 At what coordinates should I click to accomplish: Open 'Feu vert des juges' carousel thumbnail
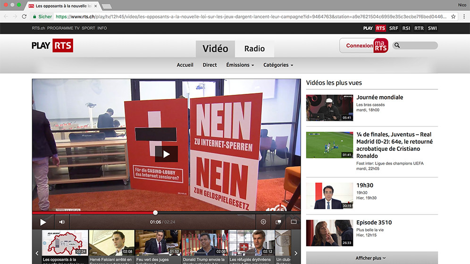pos(158,243)
